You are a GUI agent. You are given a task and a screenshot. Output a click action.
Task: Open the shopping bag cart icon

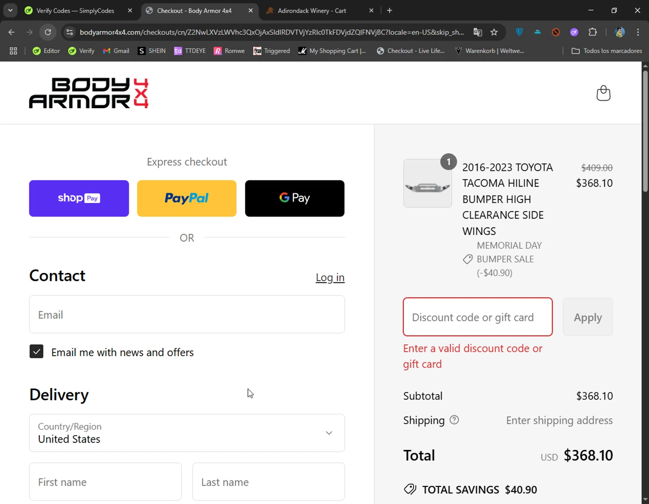click(x=603, y=93)
